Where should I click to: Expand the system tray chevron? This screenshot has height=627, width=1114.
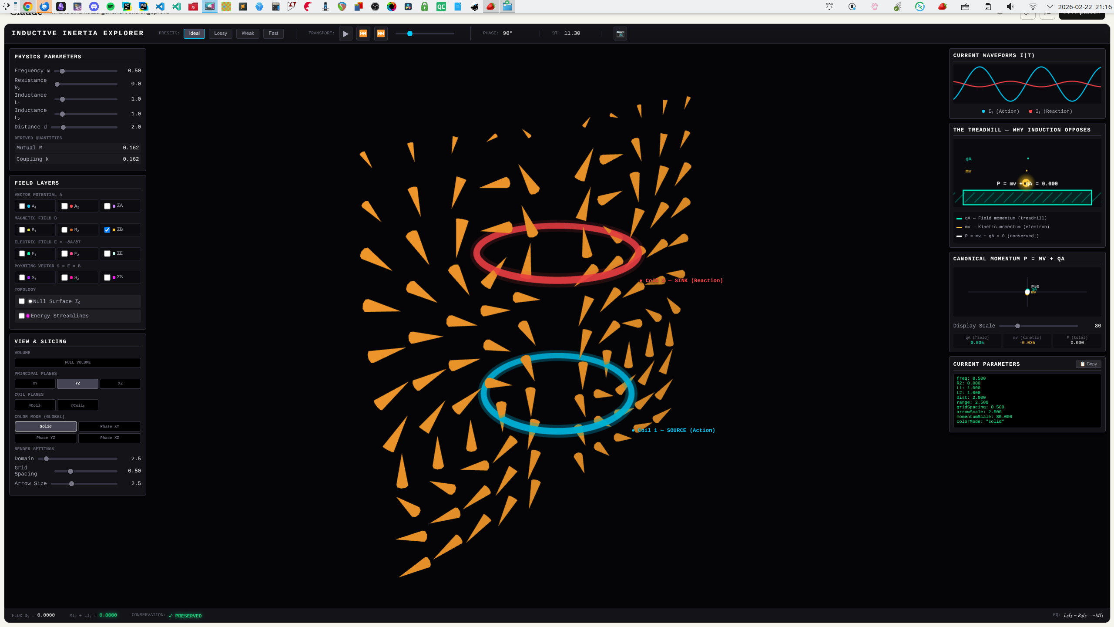1050,7
